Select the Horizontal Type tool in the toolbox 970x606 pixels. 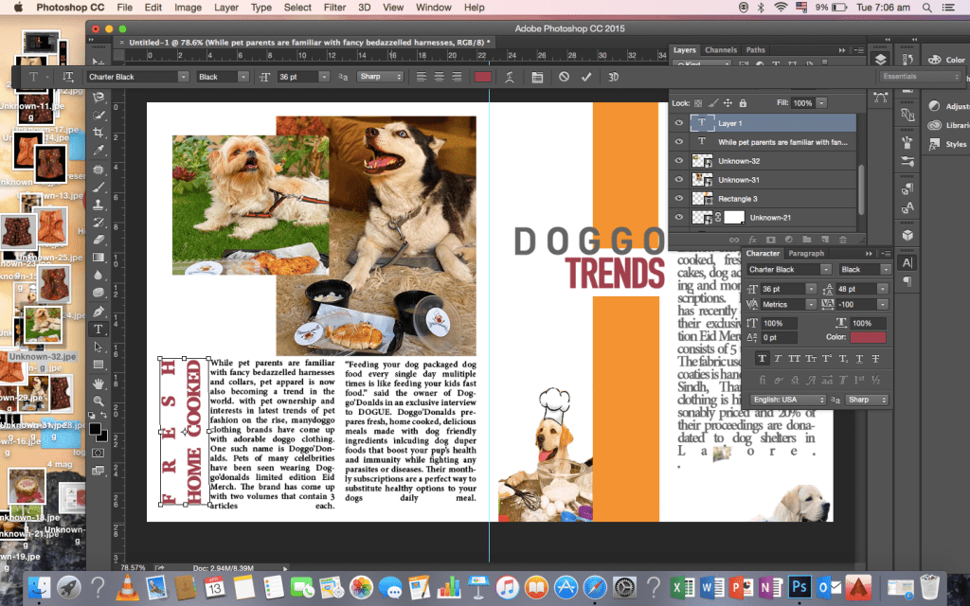click(98, 330)
